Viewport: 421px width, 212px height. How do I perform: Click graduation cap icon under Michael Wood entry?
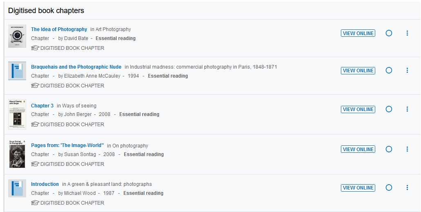(x=35, y=203)
